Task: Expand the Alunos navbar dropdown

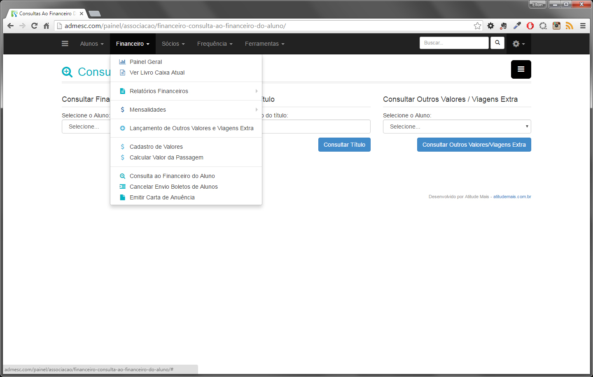Action: [x=91, y=44]
